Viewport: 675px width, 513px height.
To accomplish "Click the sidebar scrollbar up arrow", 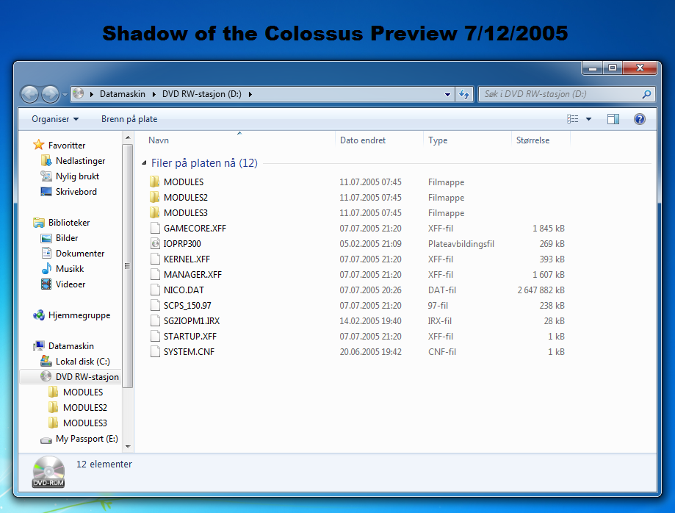I will [x=128, y=138].
